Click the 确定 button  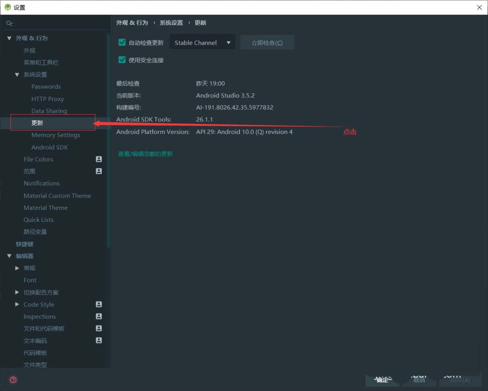pos(382,380)
